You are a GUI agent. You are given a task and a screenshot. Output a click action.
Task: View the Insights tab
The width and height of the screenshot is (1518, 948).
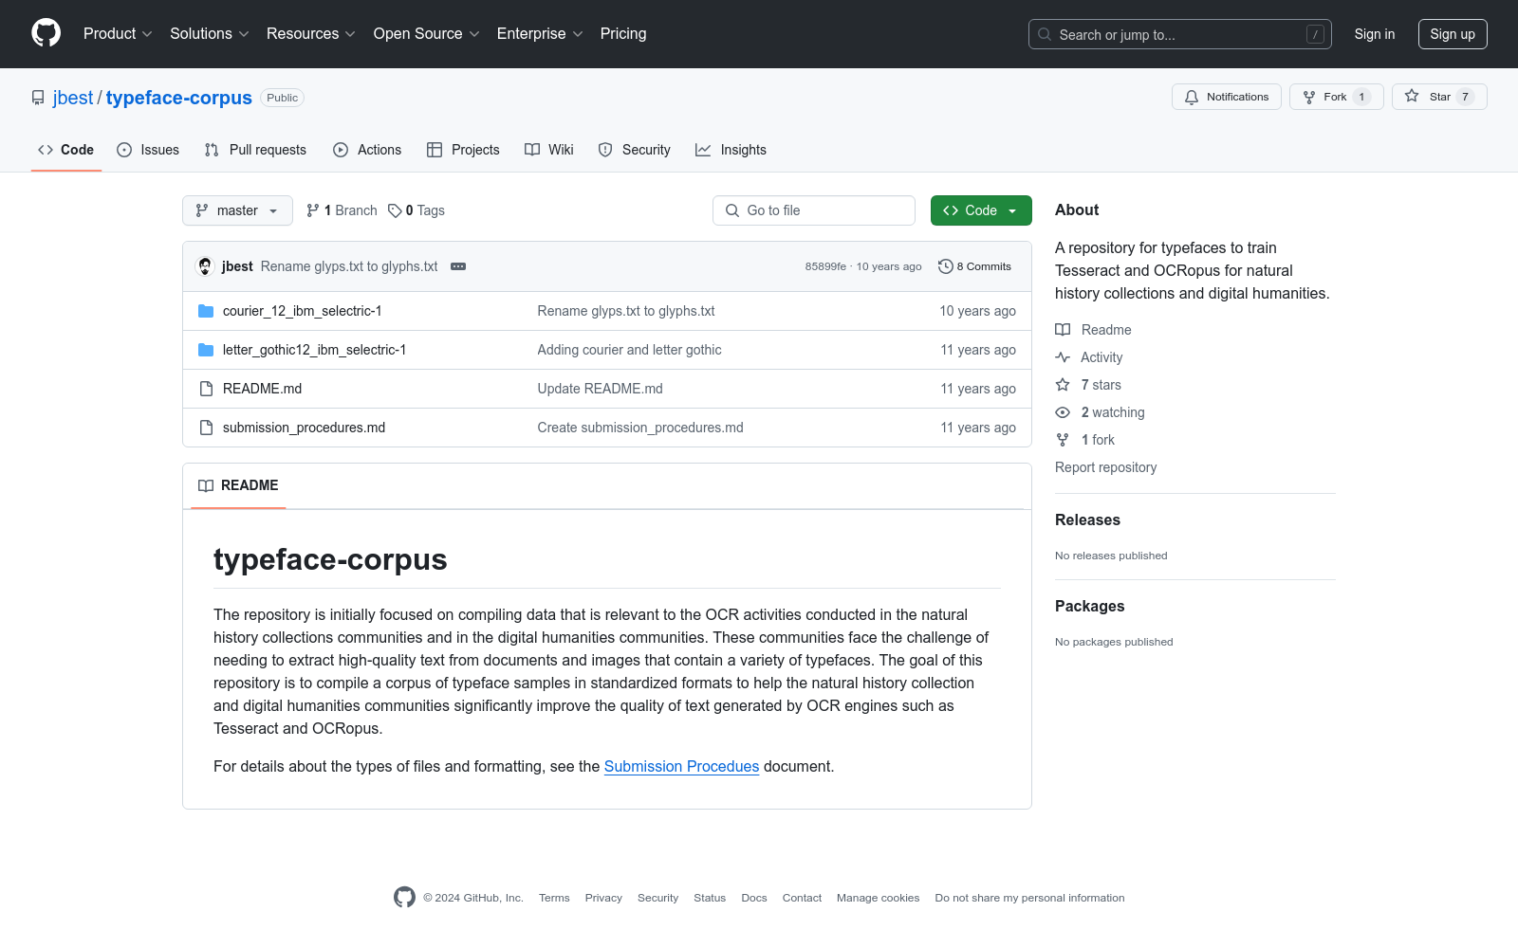(731, 150)
